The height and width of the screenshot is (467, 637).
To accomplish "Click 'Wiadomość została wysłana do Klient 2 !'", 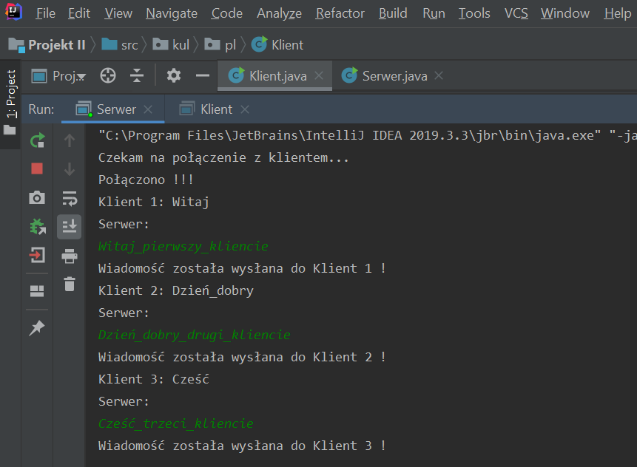I will [242, 358].
